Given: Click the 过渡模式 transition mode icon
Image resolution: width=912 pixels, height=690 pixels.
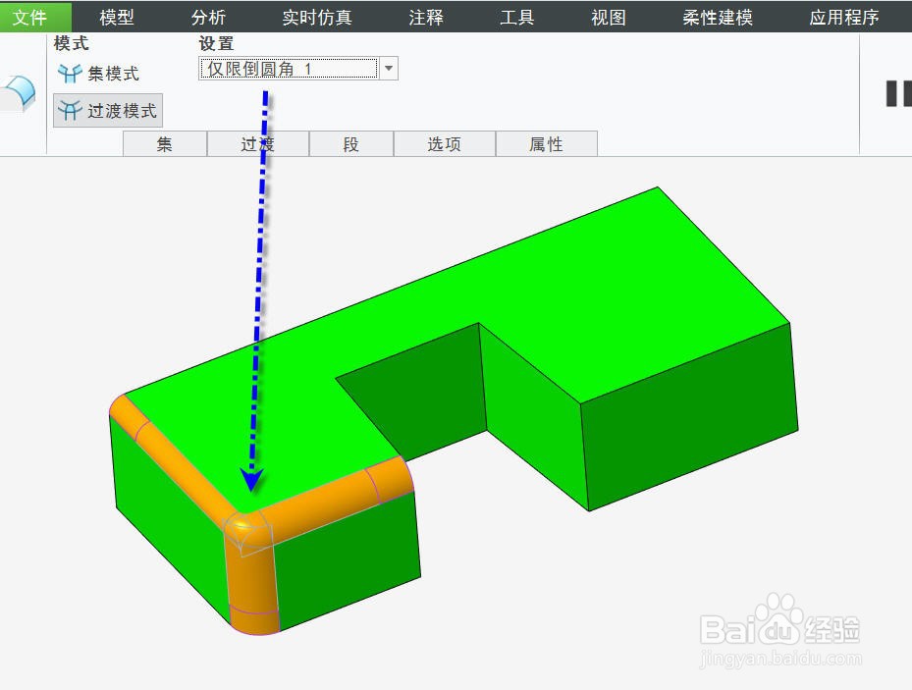Looking at the screenshot, I should pyautogui.click(x=70, y=111).
